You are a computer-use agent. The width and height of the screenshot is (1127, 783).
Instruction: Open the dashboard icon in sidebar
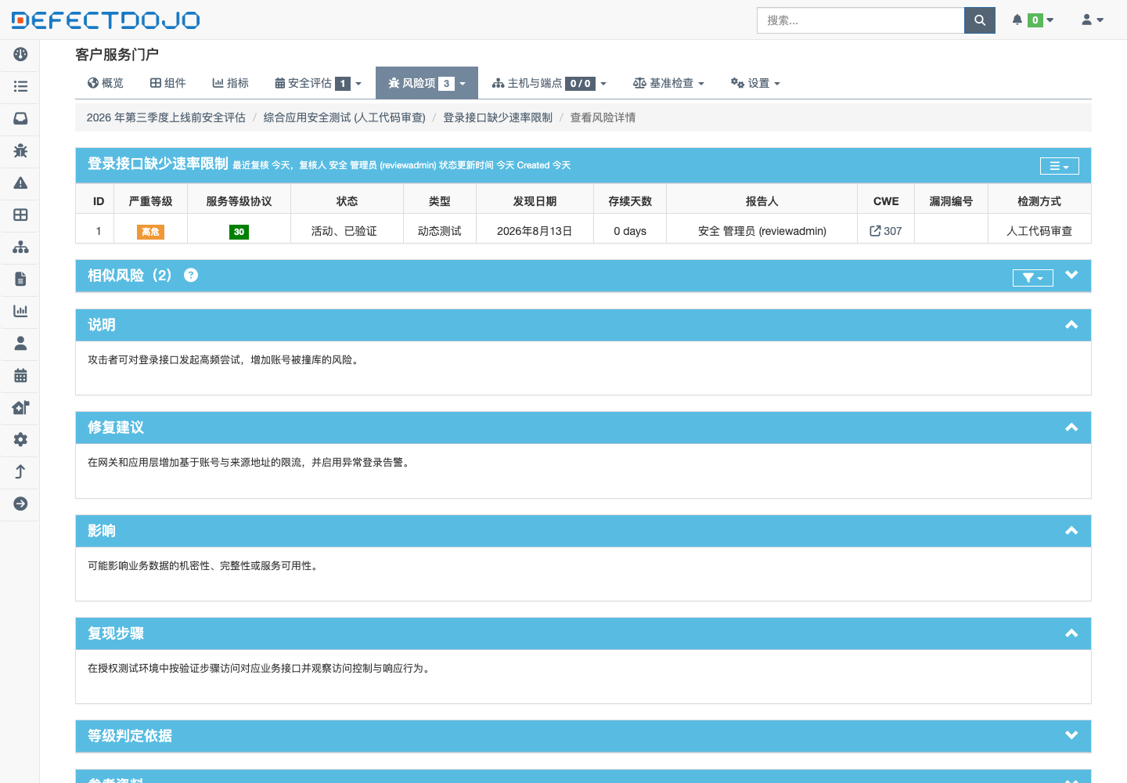pyautogui.click(x=20, y=54)
